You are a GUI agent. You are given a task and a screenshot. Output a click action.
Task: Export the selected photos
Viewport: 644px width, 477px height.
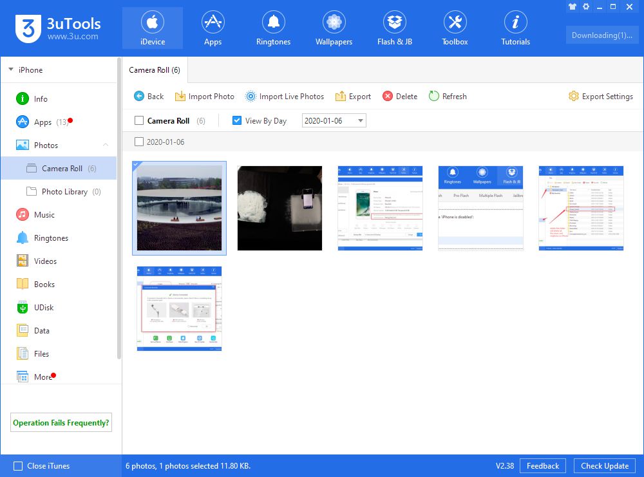click(353, 97)
